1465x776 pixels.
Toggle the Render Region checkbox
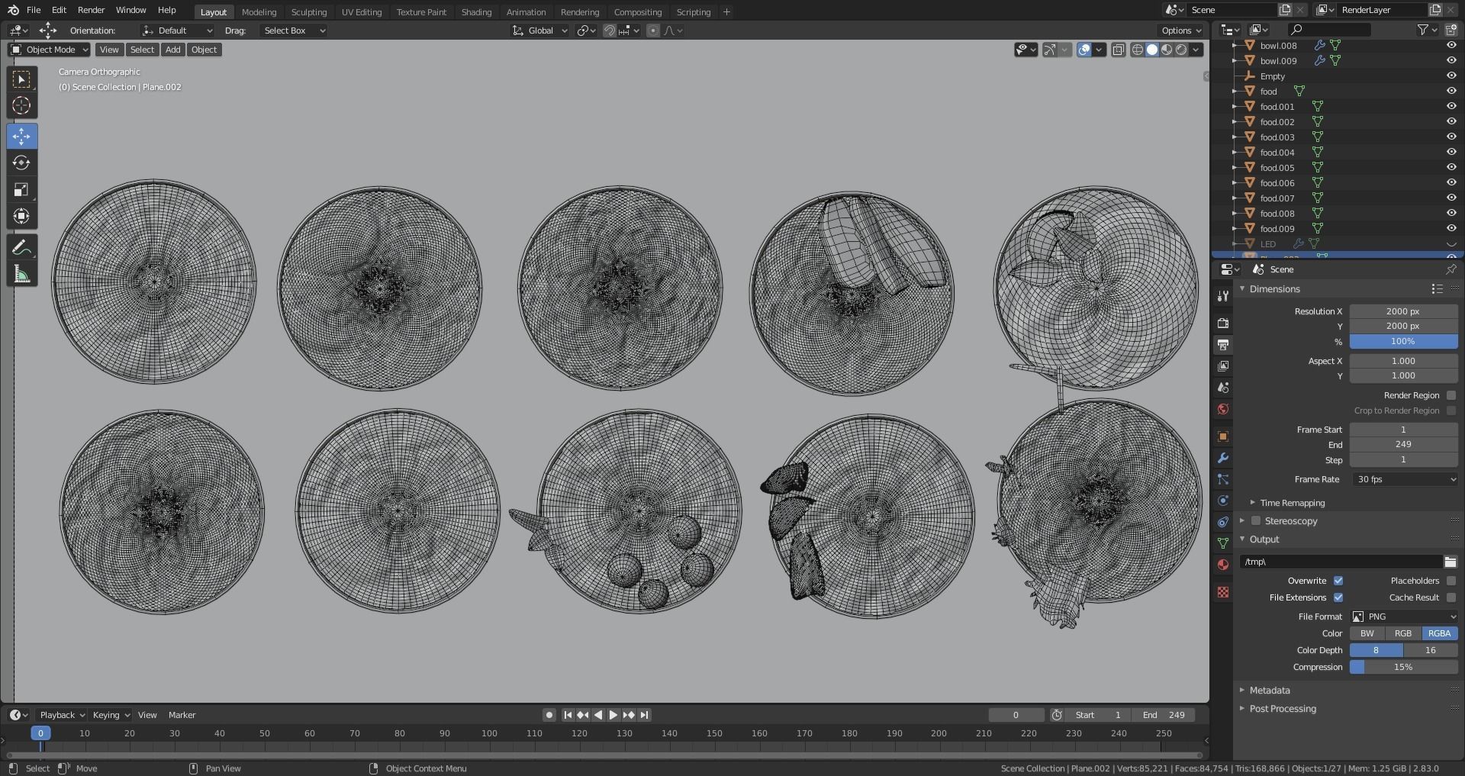click(1451, 395)
